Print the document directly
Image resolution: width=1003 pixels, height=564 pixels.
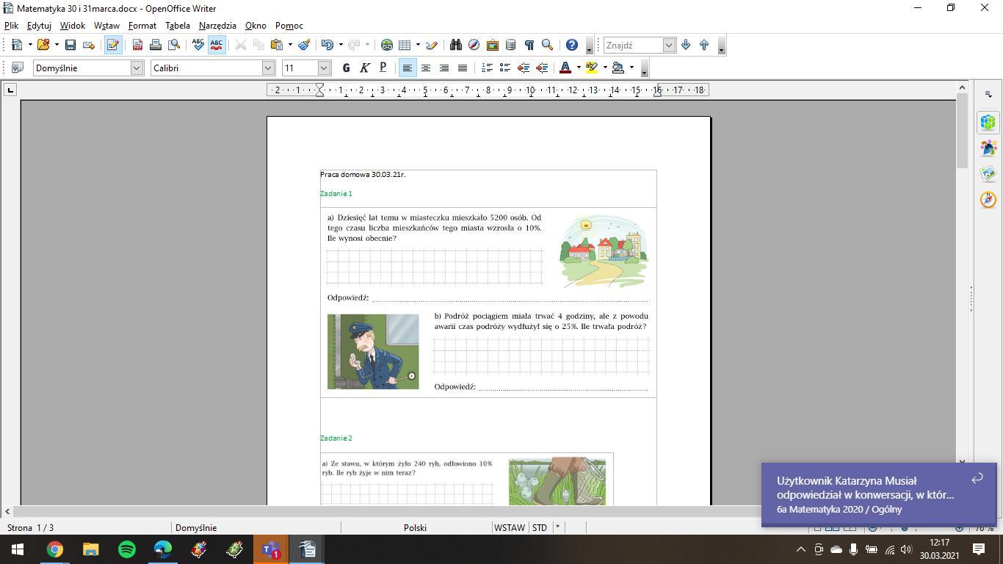point(156,45)
